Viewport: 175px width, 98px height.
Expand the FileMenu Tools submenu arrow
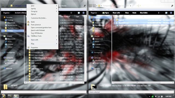pyautogui.click(x=57, y=36)
